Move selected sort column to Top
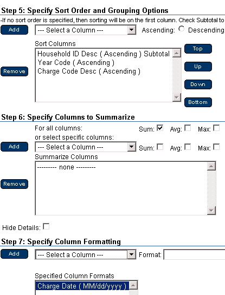This screenshot has width=225, height=295. 198,49
